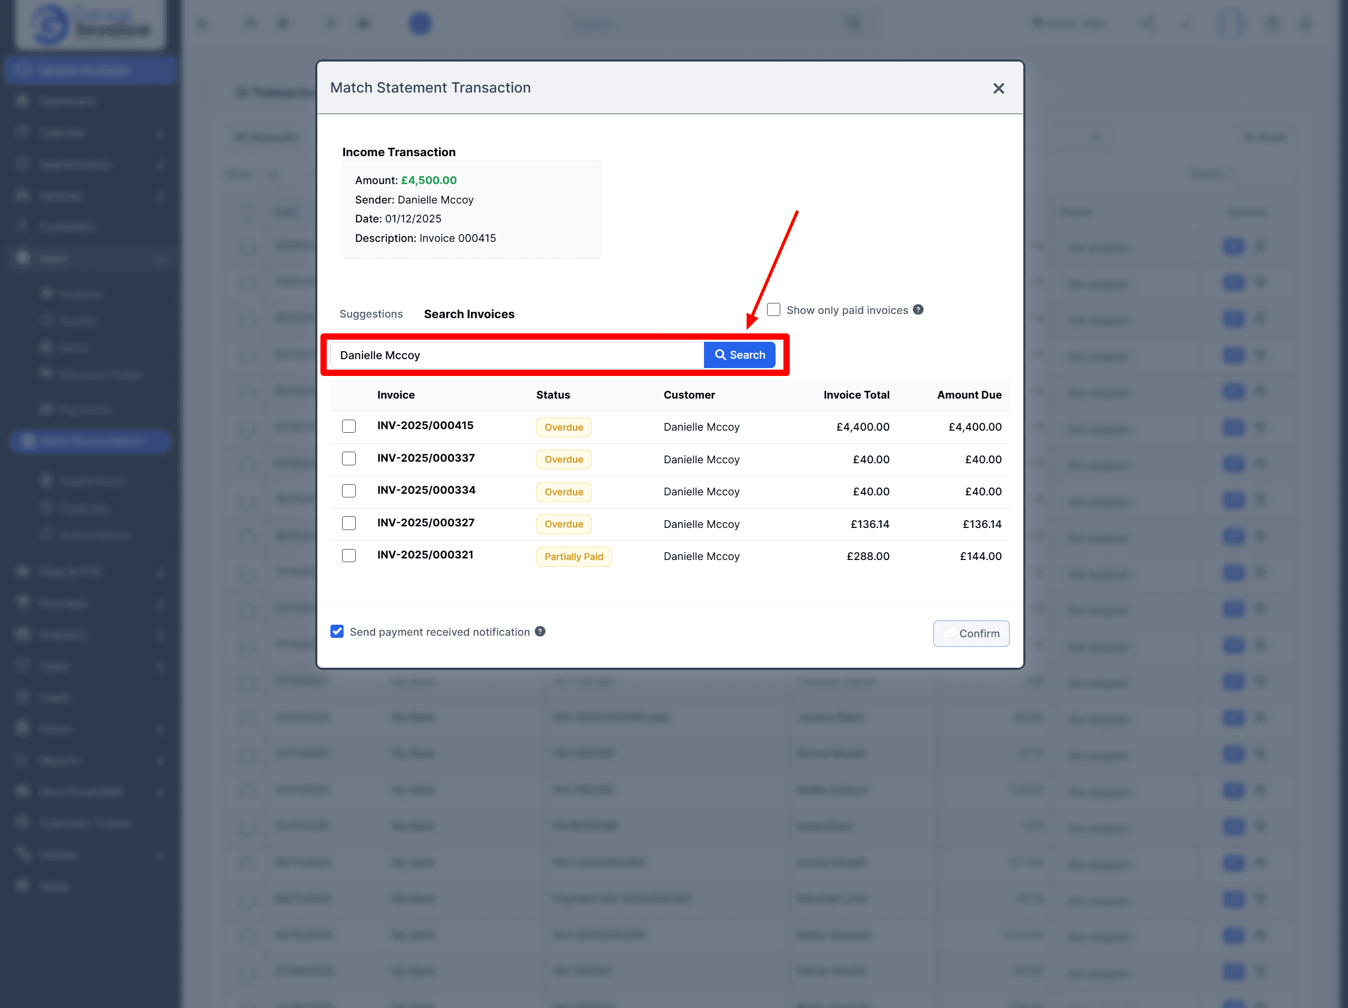
Task: Uncheck Send payment received notification
Action: coord(337,631)
